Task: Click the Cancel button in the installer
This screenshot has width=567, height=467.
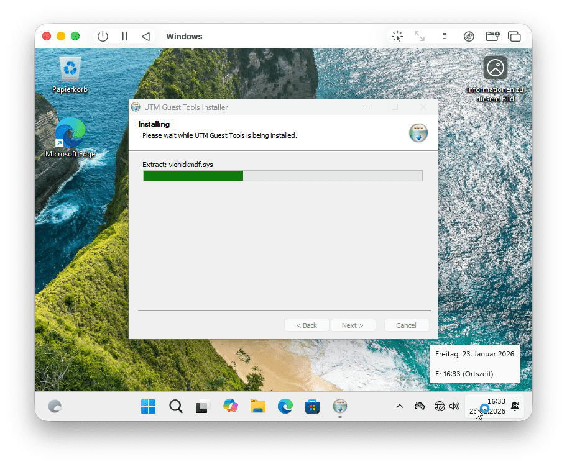Action: (x=406, y=325)
